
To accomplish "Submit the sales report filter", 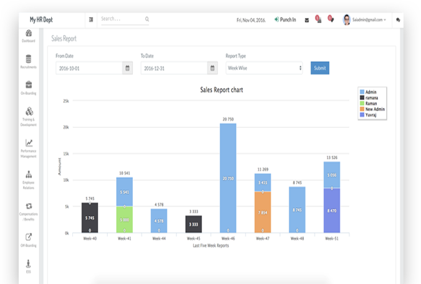I will [320, 68].
